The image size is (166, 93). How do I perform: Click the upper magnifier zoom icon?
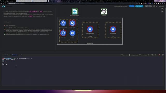[x=162, y=9]
